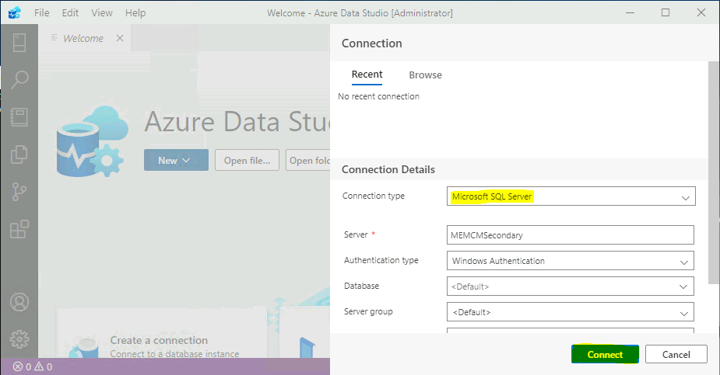
Task: Open the Manage gear icon
Action: [19, 339]
